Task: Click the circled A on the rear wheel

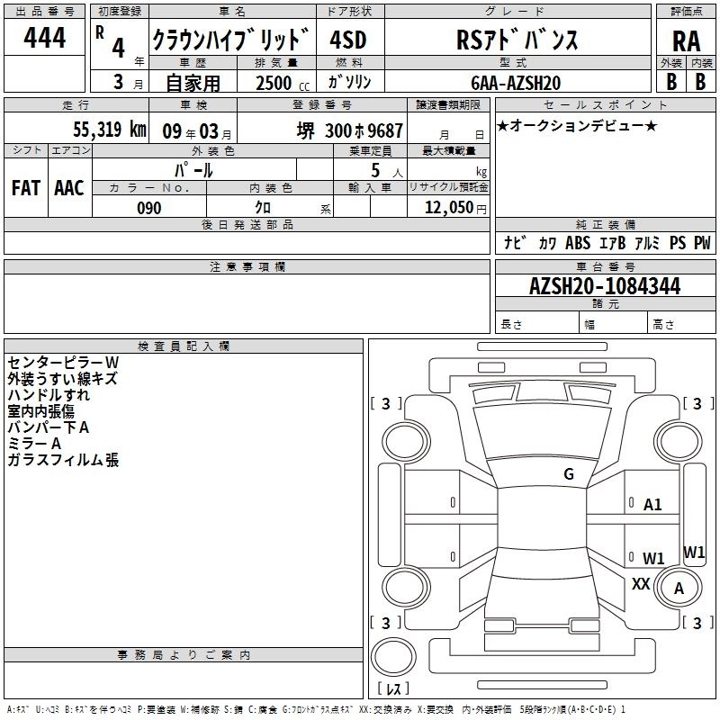Action: click(x=679, y=589)
